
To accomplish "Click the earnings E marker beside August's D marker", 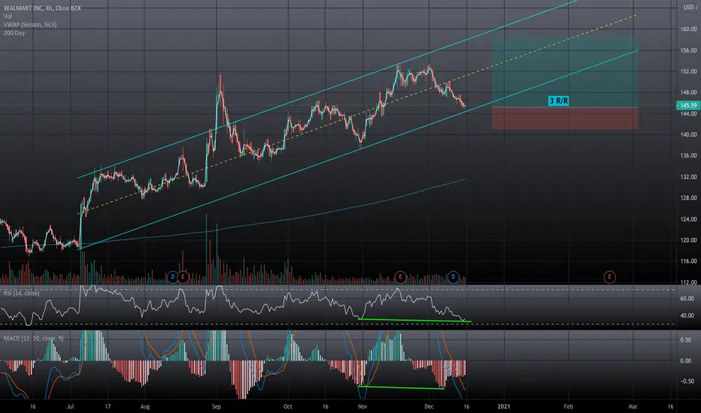I will click(x=183, y=277).
